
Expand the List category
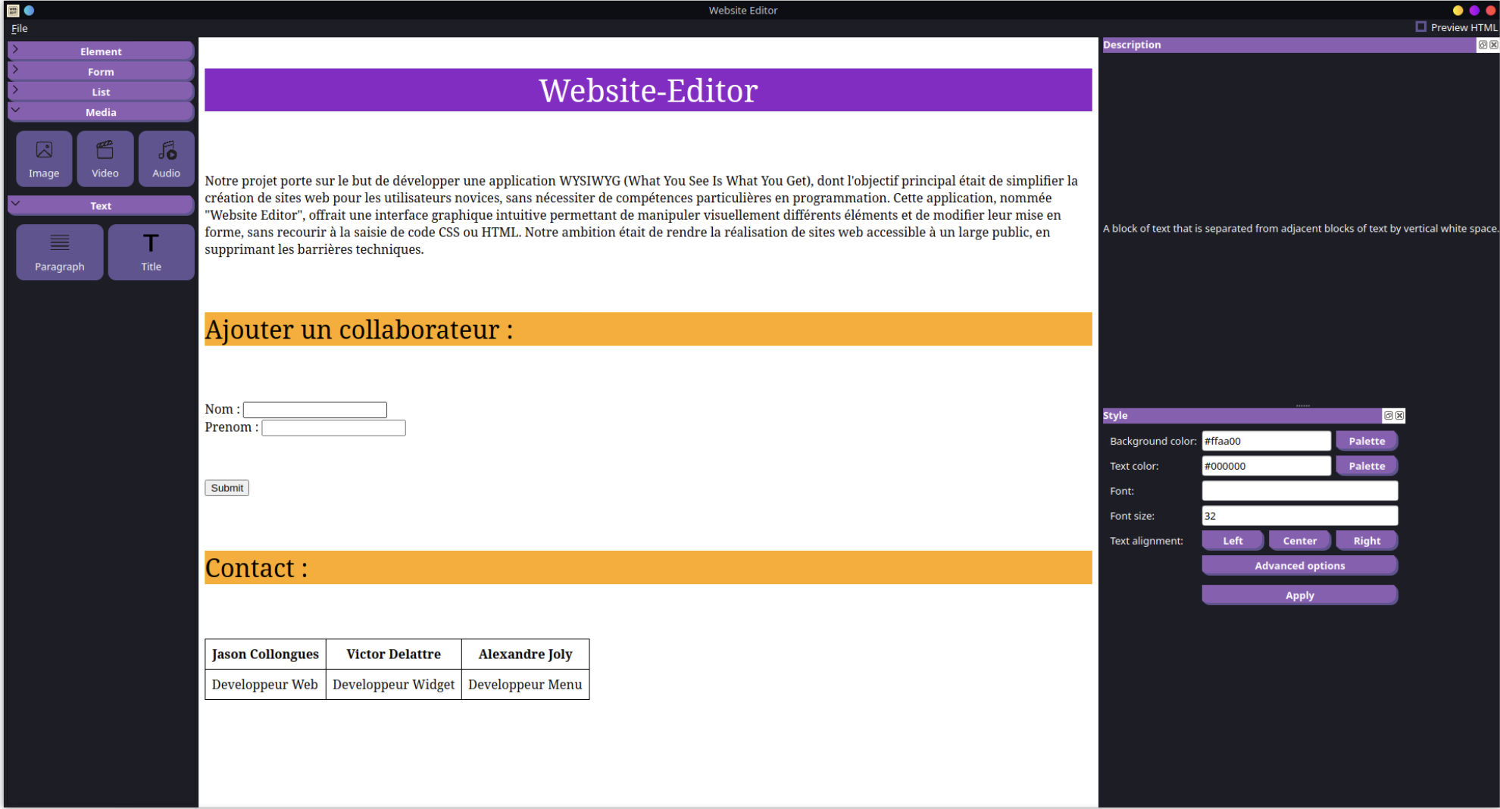click(101, 92)
